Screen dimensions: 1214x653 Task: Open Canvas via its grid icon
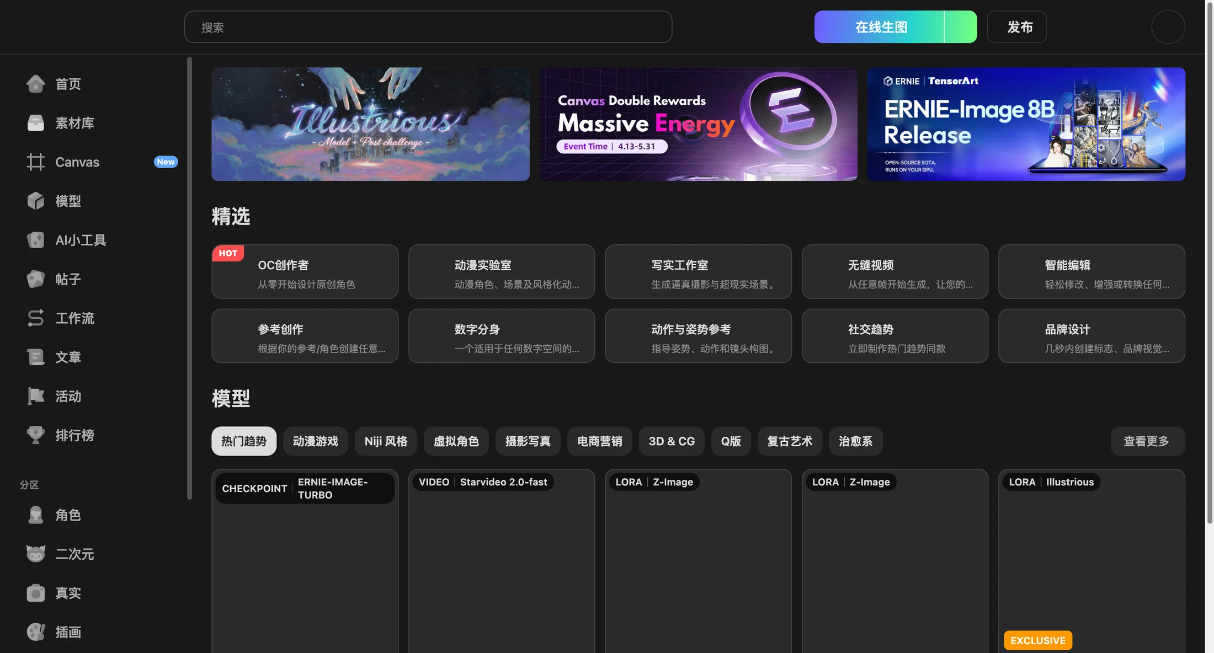36,162
